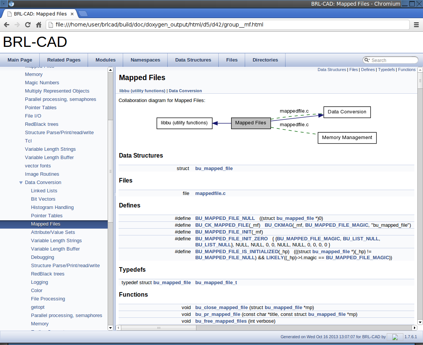Click the search magnifier icon
Image resolution: width=423 pixels, height=345 pixels.
coord(367,60)
